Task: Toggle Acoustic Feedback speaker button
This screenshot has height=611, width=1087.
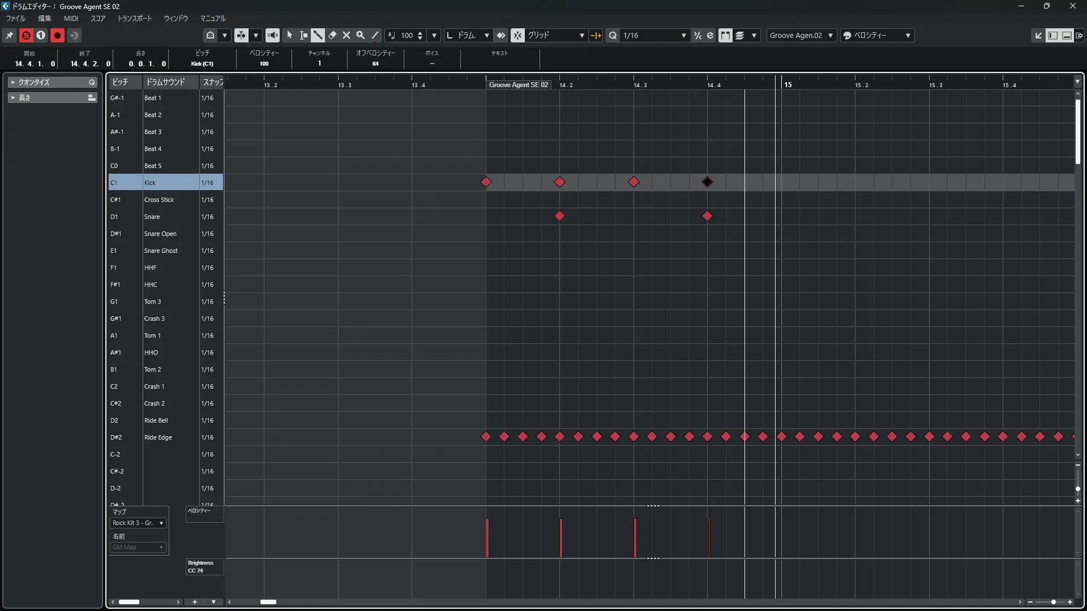Action: (x=272, y=35)
